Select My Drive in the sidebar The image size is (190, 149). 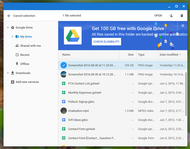(26, 36)
